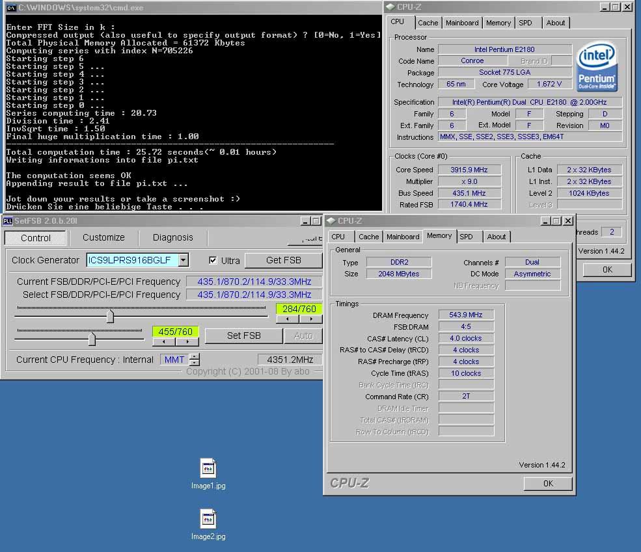641x552 pixels.
Task: Click the Multiplier value x 9.0
Action: coord(469,181)
